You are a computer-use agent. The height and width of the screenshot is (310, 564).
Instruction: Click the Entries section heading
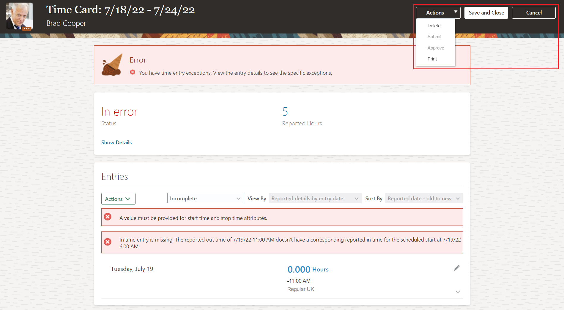pos(115,177)
